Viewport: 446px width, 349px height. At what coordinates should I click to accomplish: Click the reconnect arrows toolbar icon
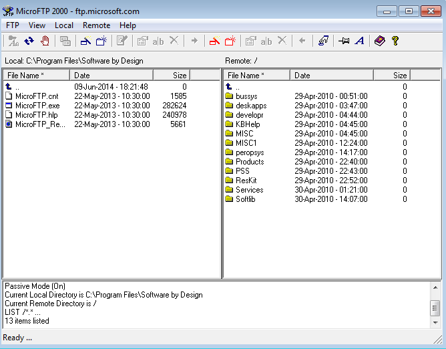point(29,41)
